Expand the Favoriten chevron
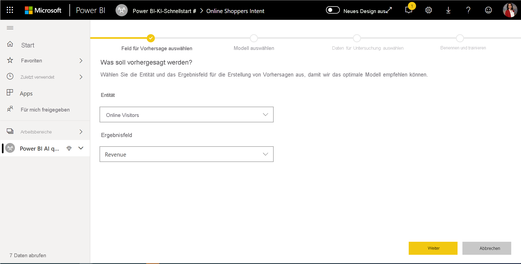Image resolution: width=521 pixels, height=264 pixels. [x=81, y=61]
